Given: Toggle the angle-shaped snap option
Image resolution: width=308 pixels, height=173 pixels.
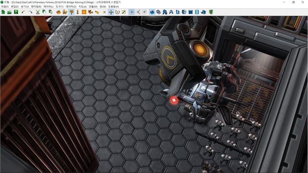Looking at the screenshot, I should click(x=138, y=12).
